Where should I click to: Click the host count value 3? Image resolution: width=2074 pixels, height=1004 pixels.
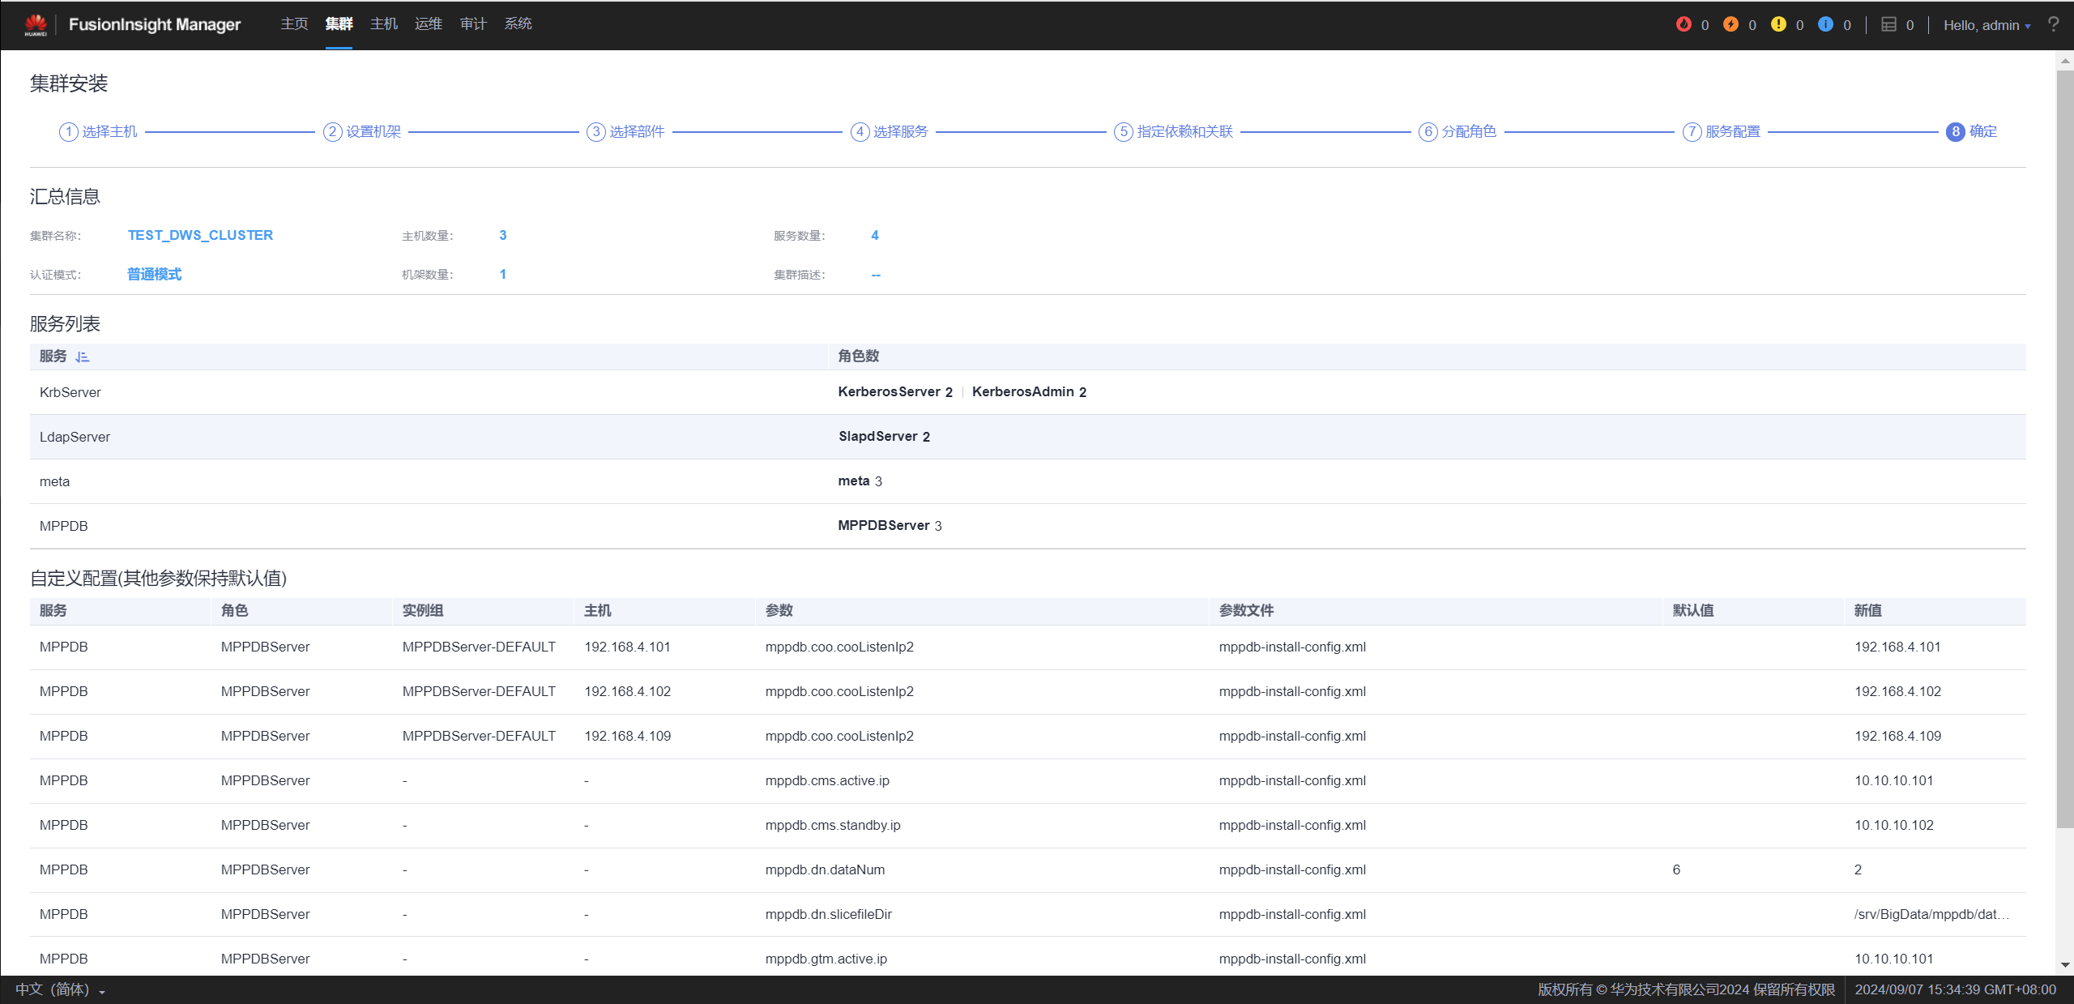tap(502, 235)
